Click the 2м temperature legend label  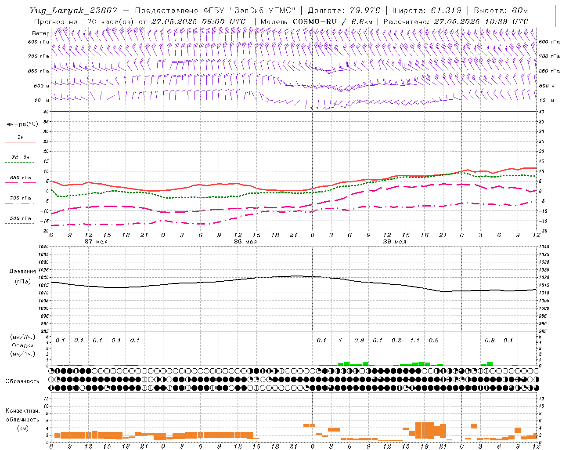tap(21, 138)
